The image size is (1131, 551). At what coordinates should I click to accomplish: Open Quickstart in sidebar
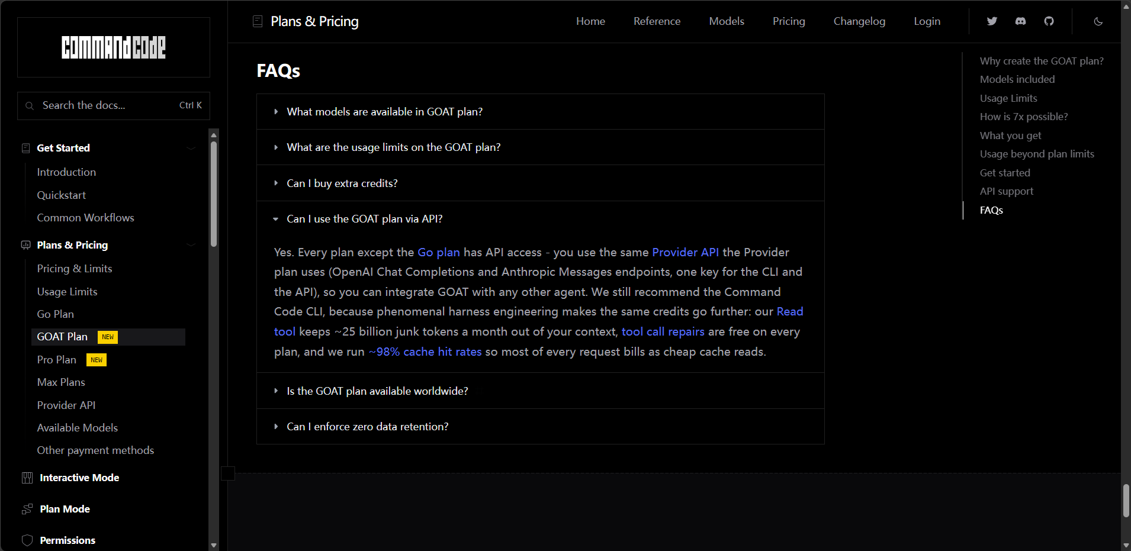click(x=61, y=195)
